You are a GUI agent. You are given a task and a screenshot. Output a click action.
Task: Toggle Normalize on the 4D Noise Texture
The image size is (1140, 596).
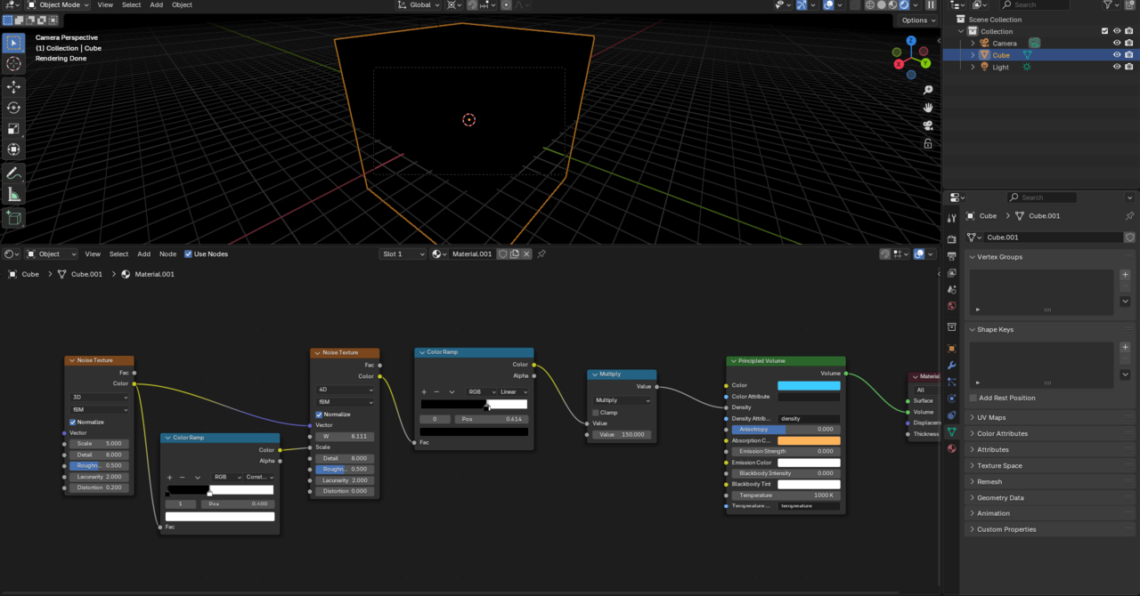(x=319, y=415)
